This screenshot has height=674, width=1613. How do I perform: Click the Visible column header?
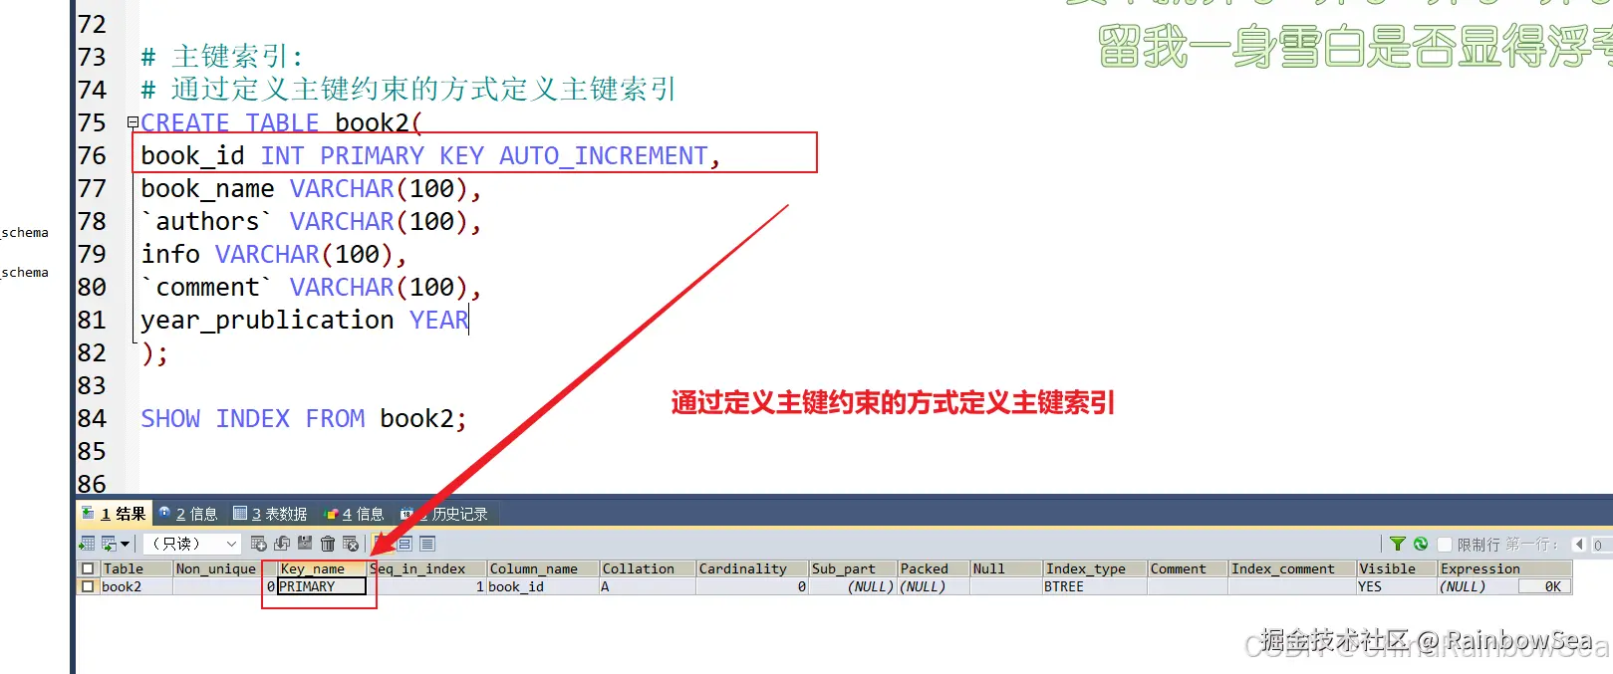(1396, 568)
